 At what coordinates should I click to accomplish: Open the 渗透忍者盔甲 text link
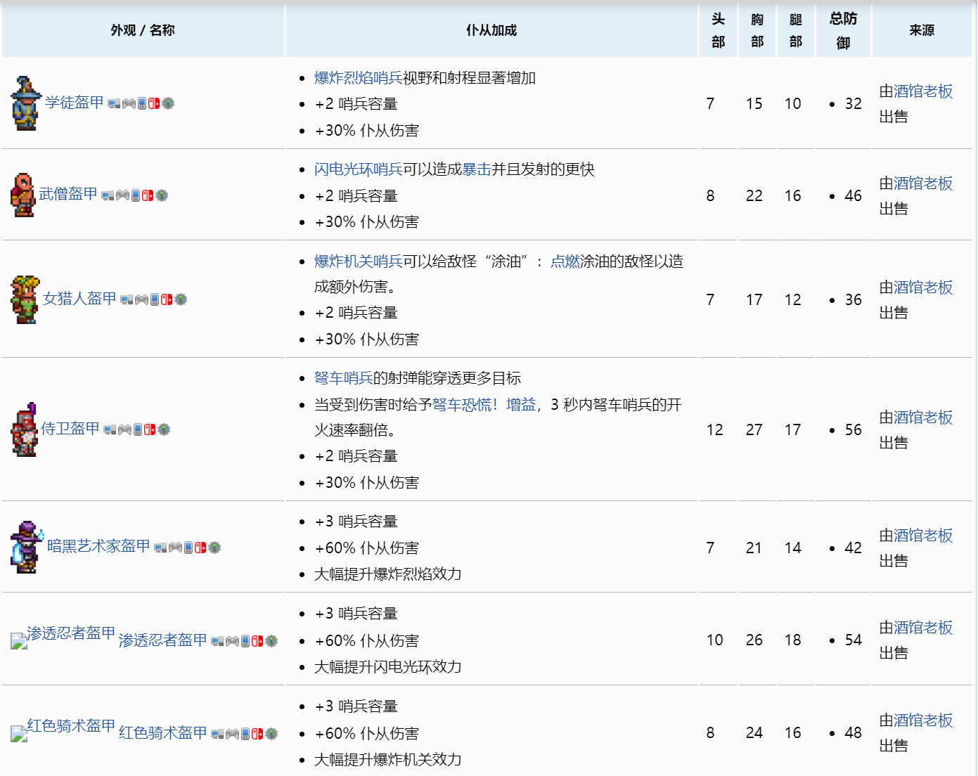coord(162,640)
